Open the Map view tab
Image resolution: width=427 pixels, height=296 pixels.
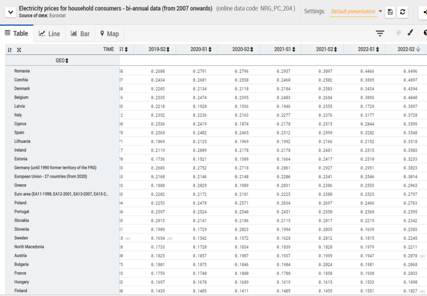coord(109,34)
